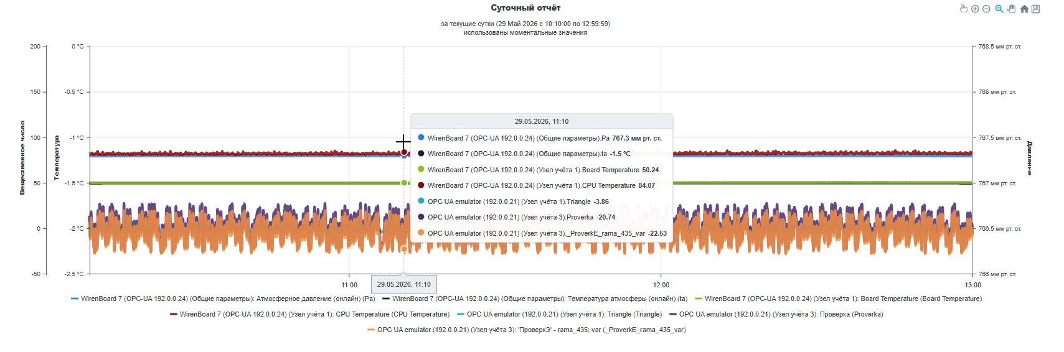The image size is (1064, 352).
Task: Select the hand panning tool
Action: point(1012,9)
